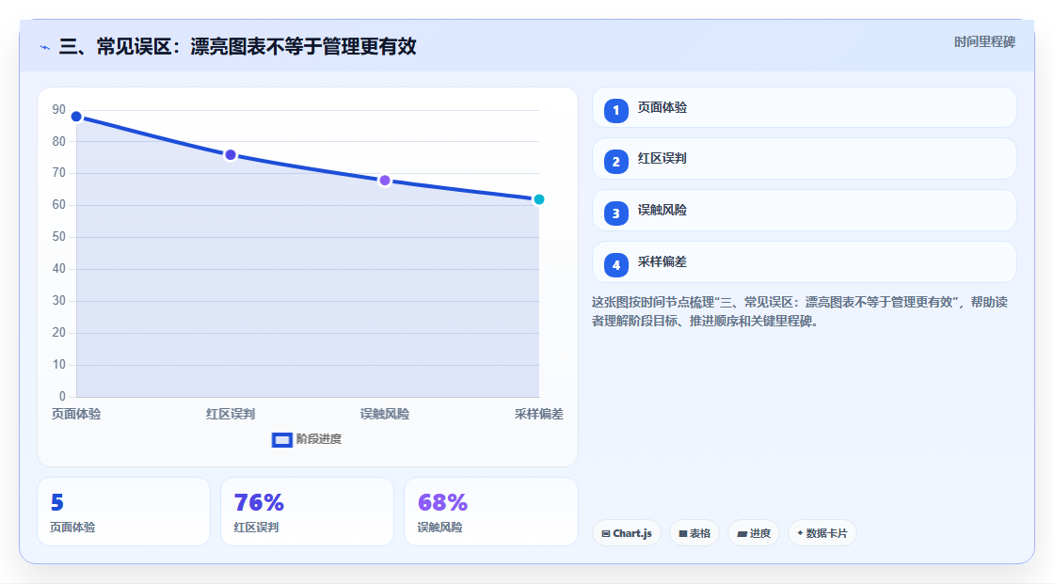Image resolution: width=1054 pixels, height=584 pixels.
Task: Open the 采样偏差 milestone row
Action: [804, 262]
